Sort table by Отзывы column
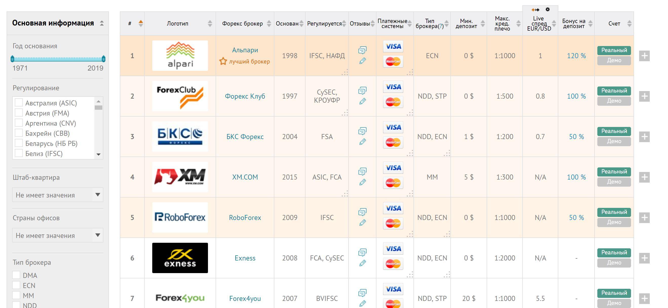This screenshot has width=668, height=308. [373, 24]
